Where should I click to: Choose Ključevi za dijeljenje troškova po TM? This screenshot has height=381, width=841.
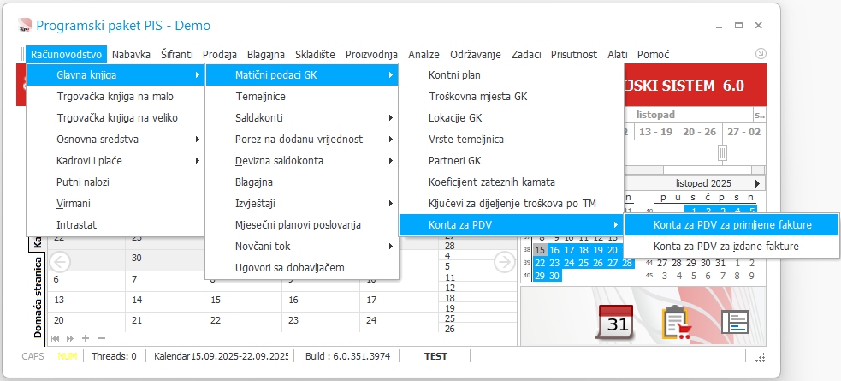[x=511, y=204]
